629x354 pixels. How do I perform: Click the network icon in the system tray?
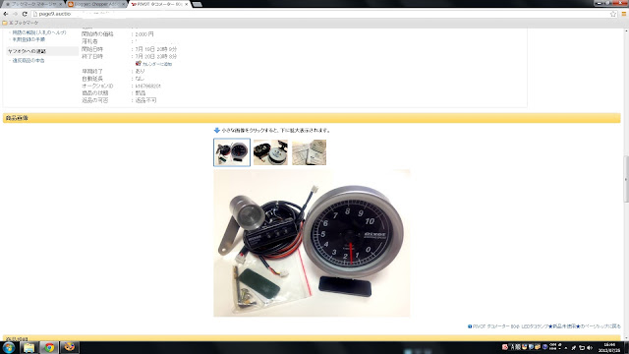(582, 347)
